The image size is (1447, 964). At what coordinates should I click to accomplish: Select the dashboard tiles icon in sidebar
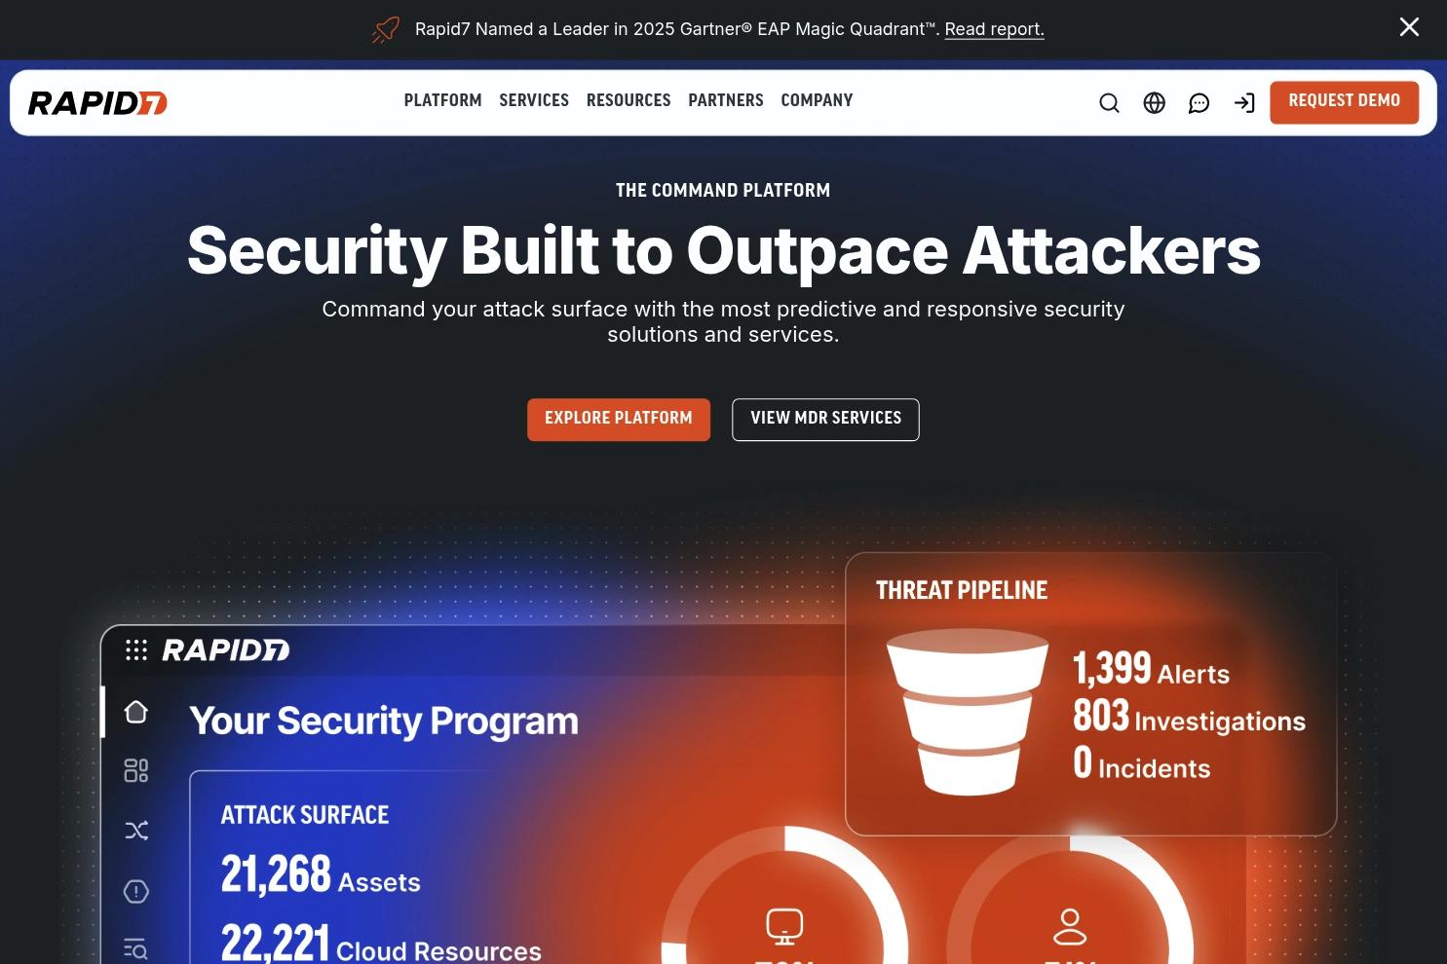[x=136, y=771]
